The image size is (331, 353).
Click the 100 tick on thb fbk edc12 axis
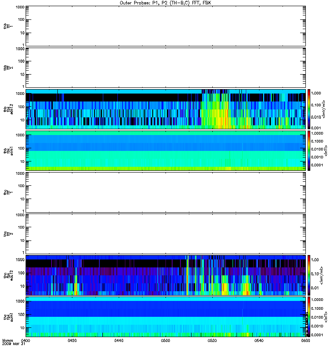pyautogui.click(x=21, y=107)
